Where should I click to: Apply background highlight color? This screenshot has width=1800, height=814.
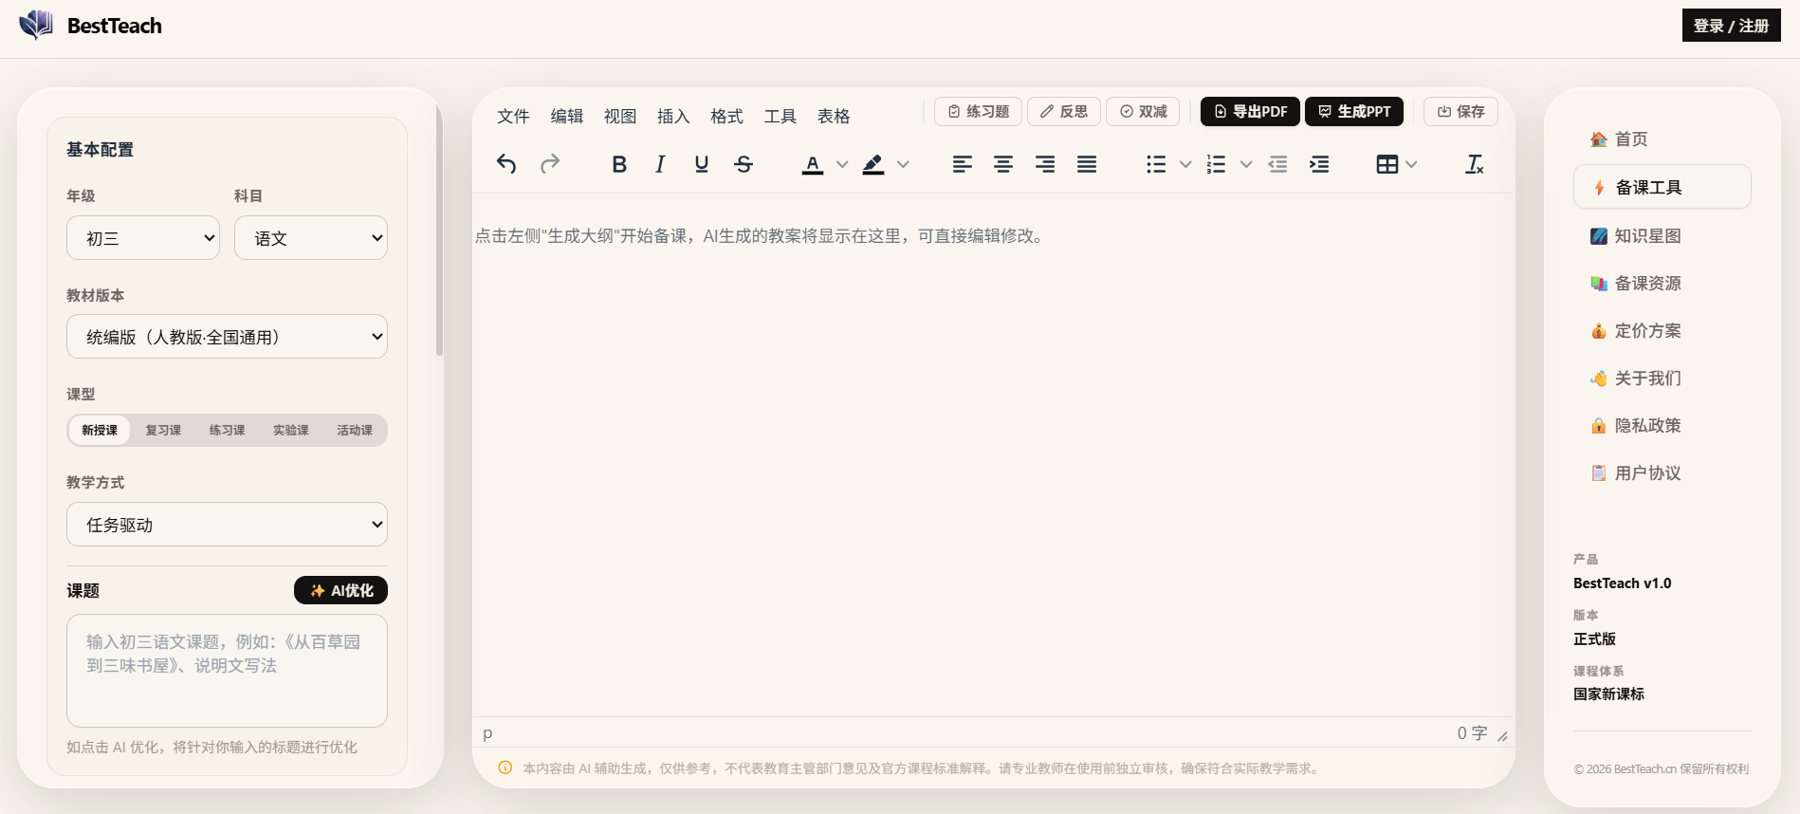point(873,164)
